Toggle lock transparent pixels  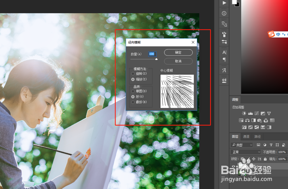click(242, 159)
